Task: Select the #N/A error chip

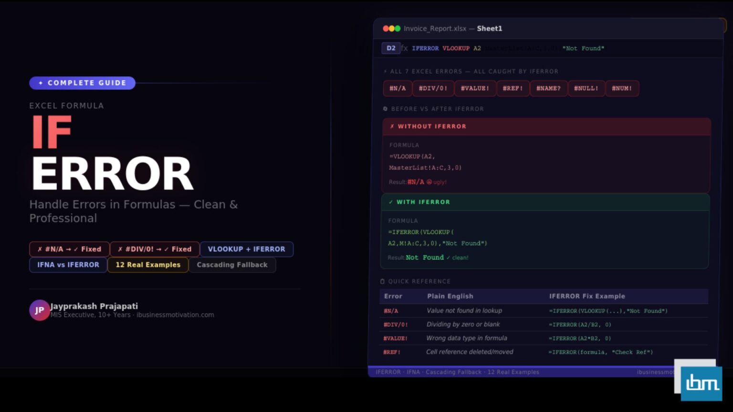Action: [397, 88]
